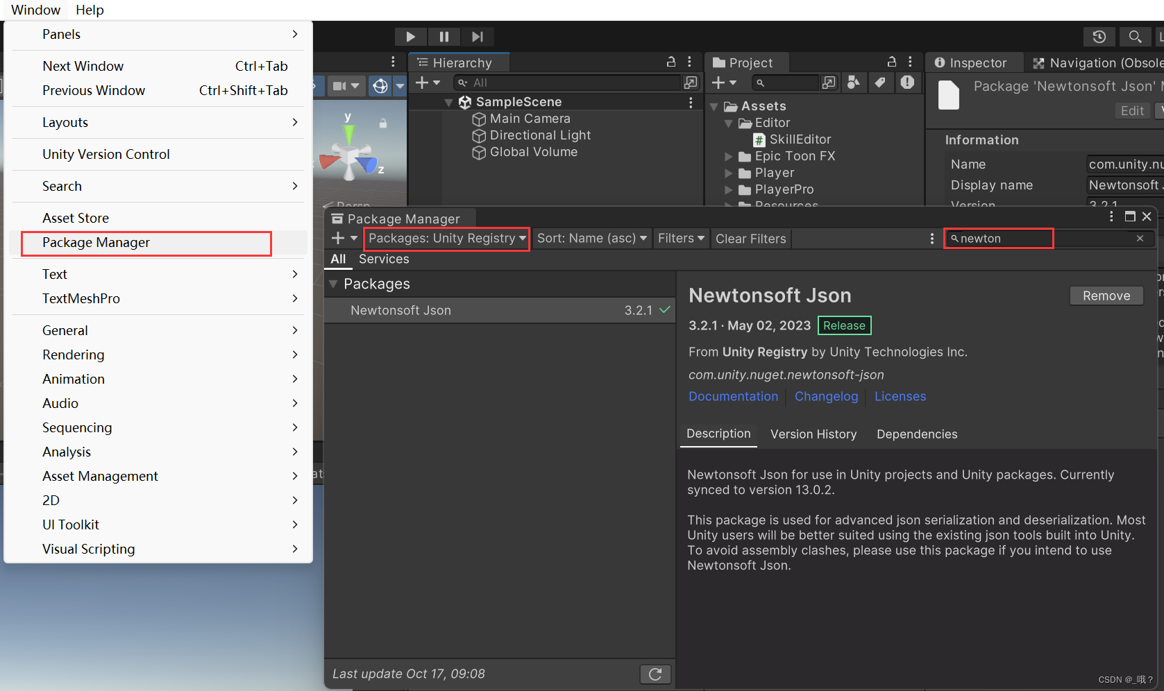Click the Filter by Label tag icon in Project toolbar
This screenshot has height=691, width=1164.
click(881, 83)
